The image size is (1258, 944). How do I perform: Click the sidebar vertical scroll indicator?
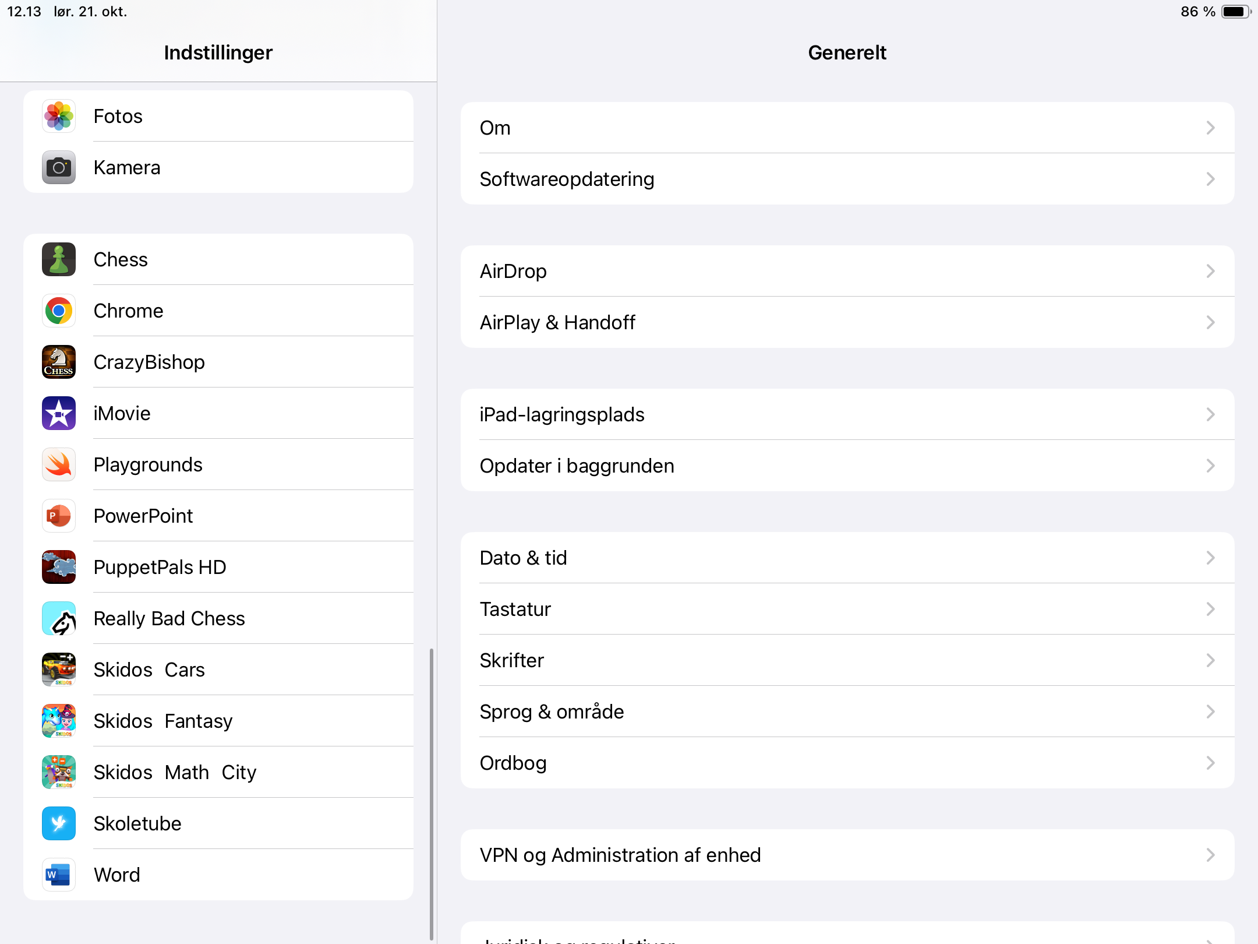[x=432, y=794]
